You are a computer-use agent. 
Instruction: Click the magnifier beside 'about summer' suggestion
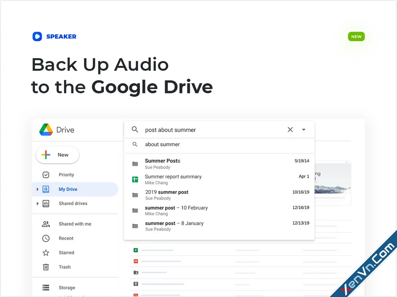coord(135,145)
